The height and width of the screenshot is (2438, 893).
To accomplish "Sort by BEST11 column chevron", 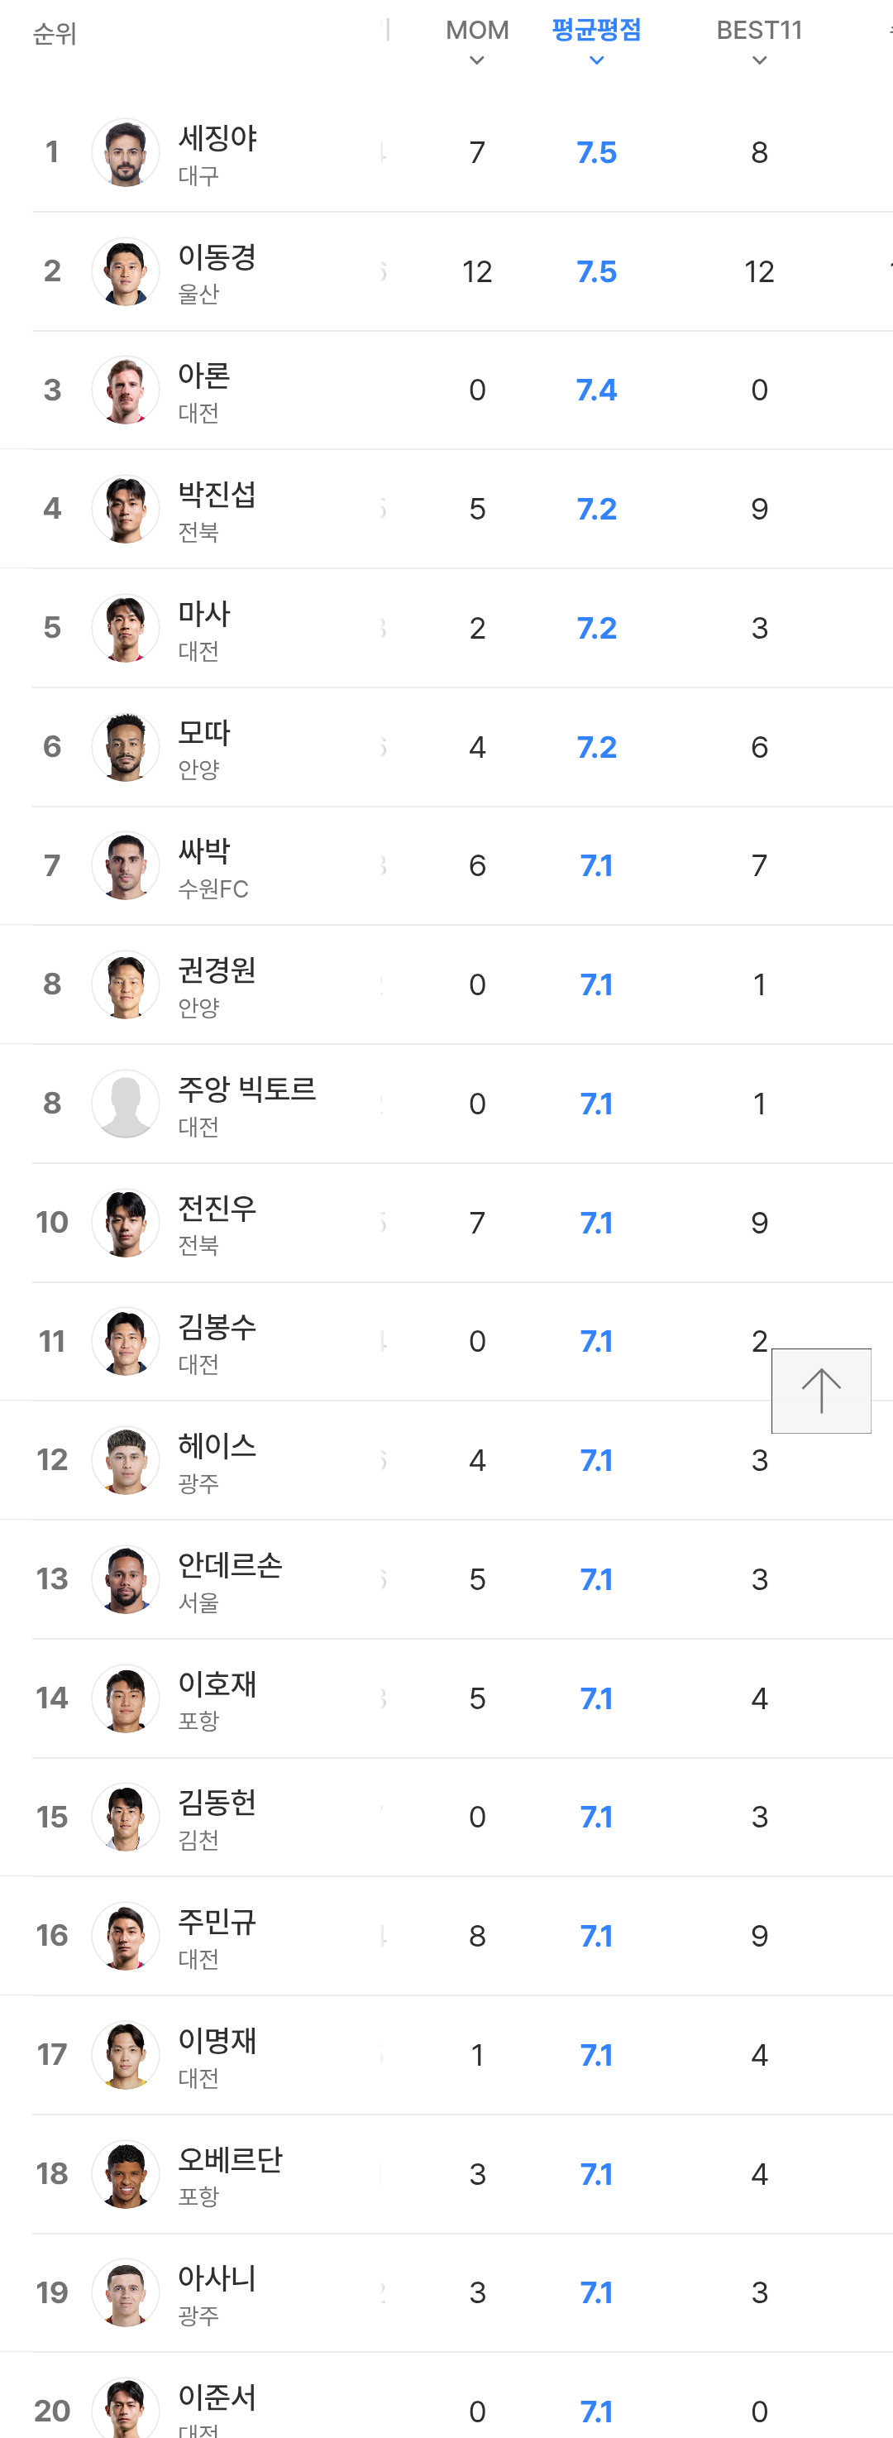I will 759,61.
